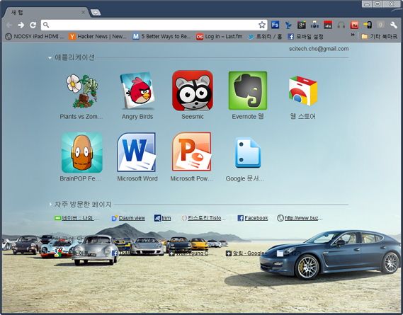The width and height of the screenshot is (403, 315).
Task: Open the wrench settings menu
Action: [x=394, y=25]
